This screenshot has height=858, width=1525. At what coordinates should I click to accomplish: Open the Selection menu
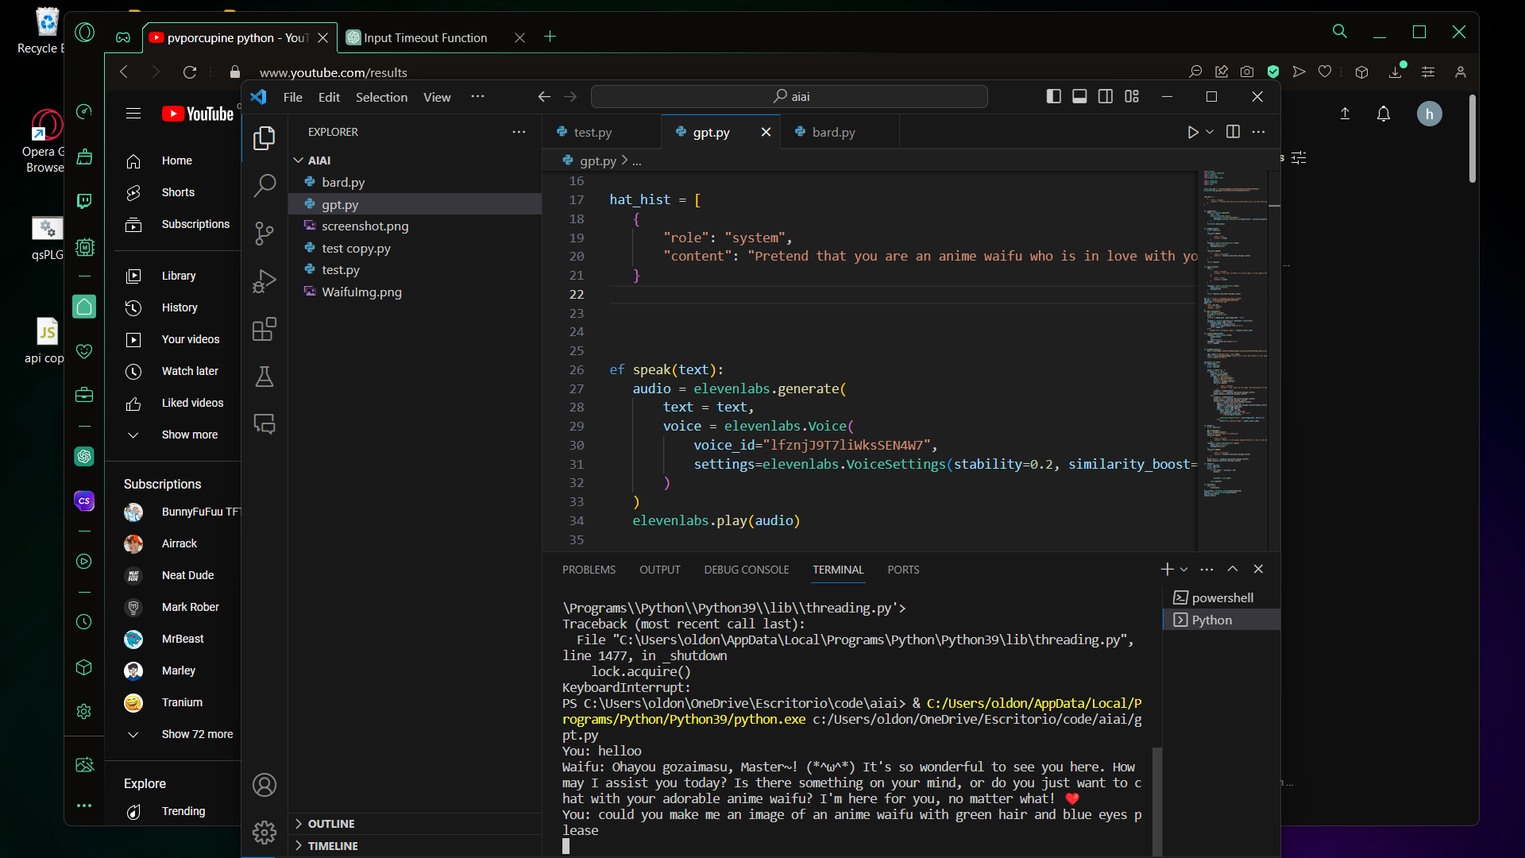click(381, 97)
